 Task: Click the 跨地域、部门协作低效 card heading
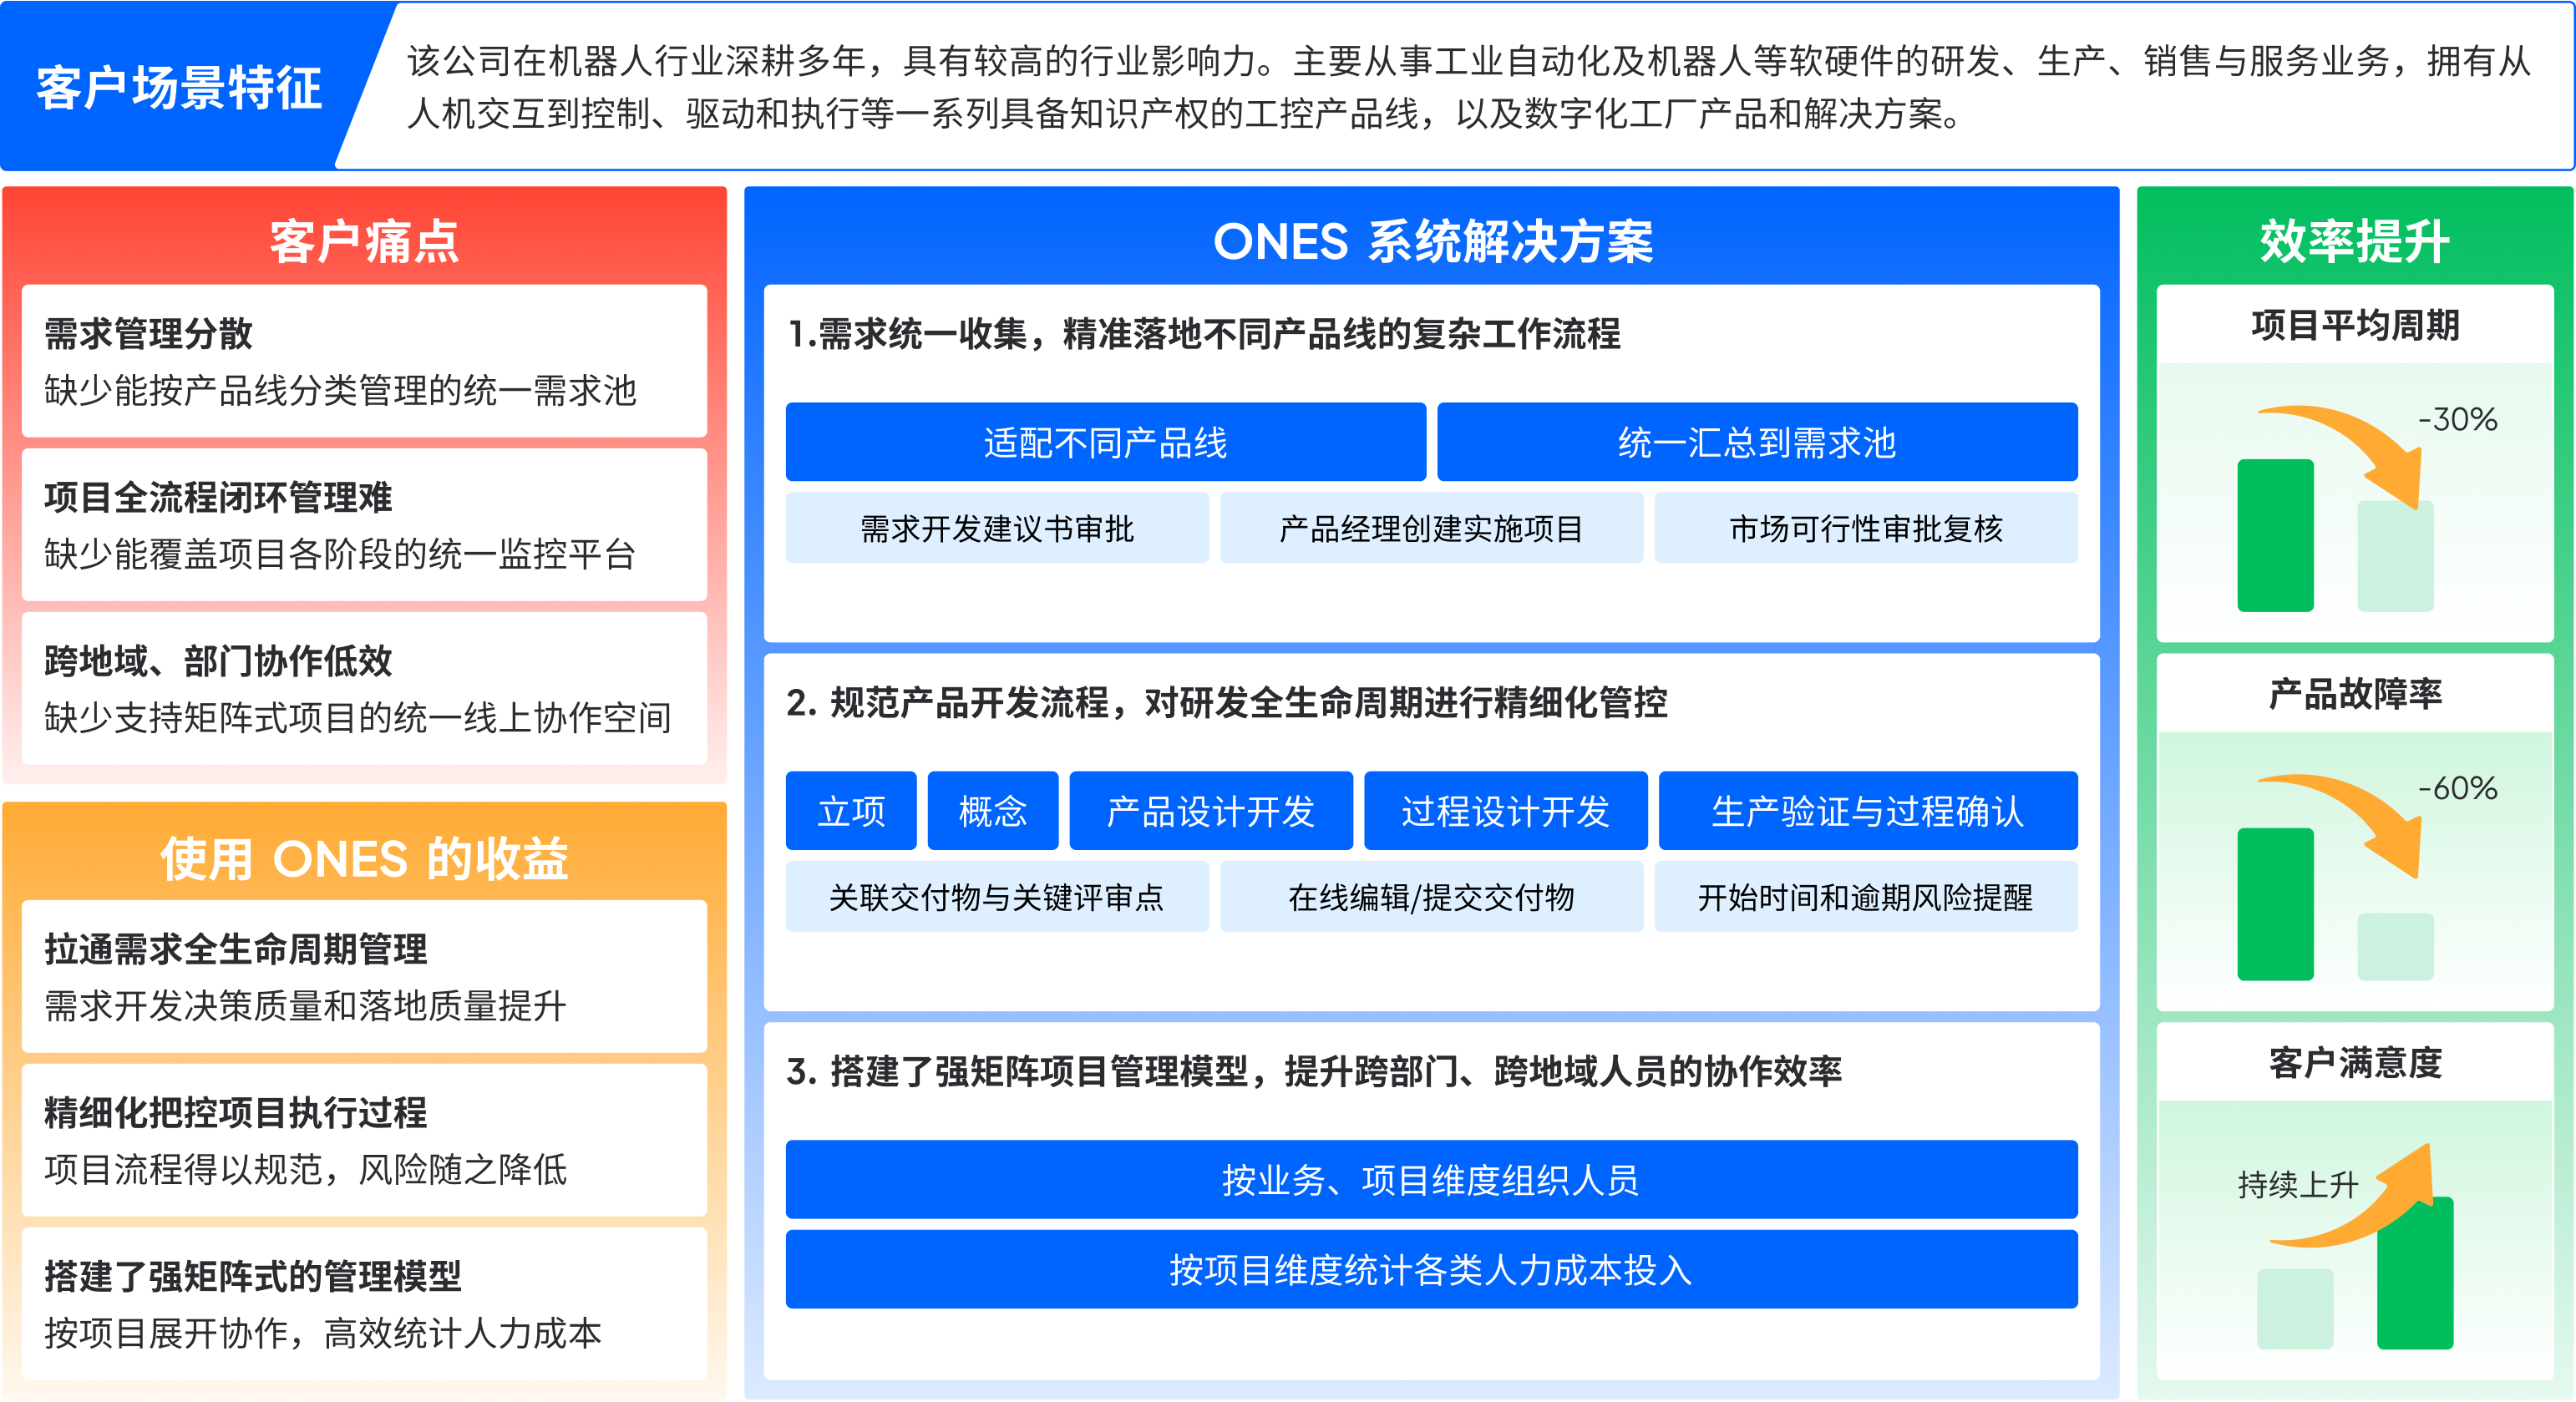pyautogui.click(x=218, y=661)
